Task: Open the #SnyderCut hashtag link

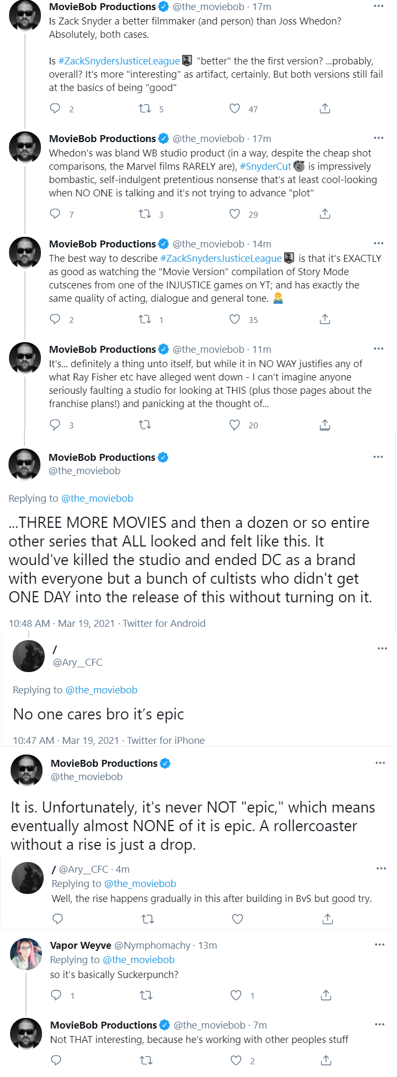Action: click(x=265, y=166)
